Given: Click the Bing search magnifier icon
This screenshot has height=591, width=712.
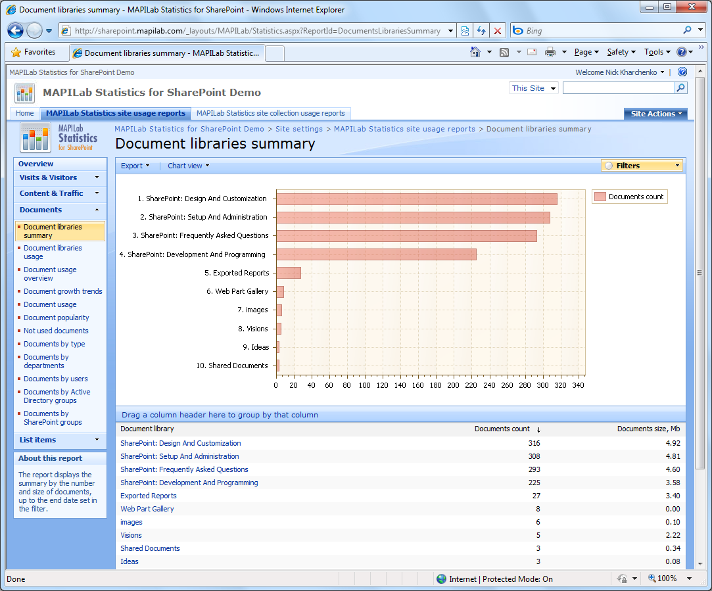Looking at the screenshot, I should (x=687, y=30).
